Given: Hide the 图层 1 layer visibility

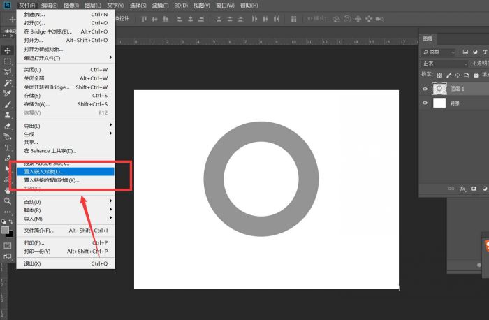Looking at the screenshot, I should 425,89.
